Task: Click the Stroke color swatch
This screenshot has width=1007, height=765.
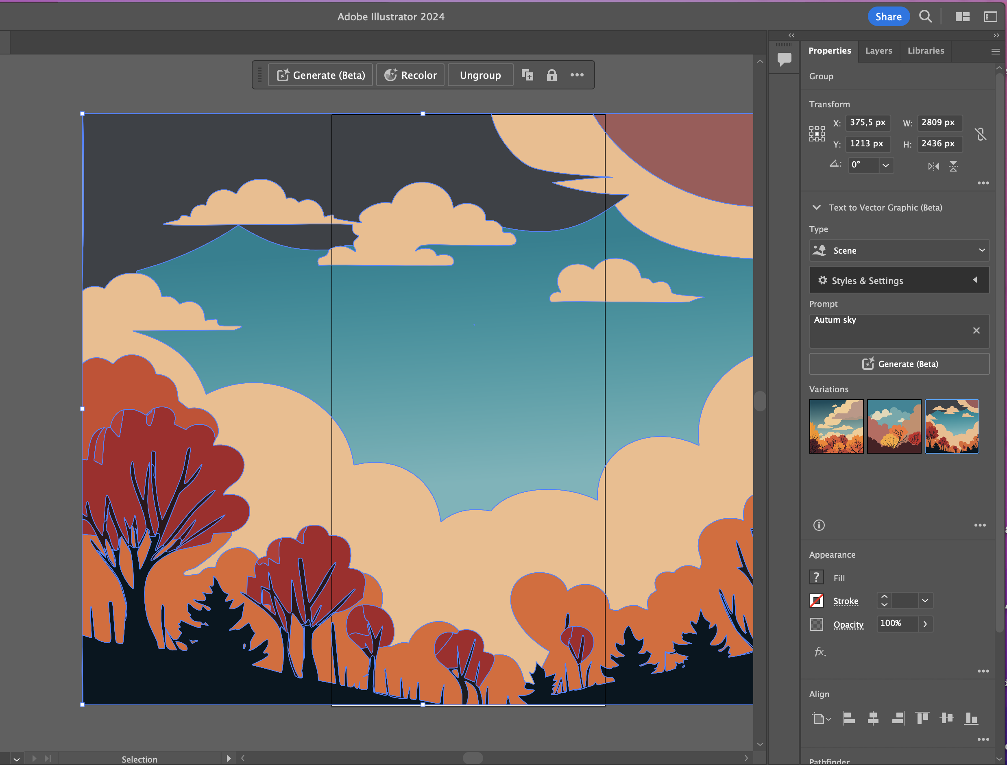Action: [x=817, y=601]
